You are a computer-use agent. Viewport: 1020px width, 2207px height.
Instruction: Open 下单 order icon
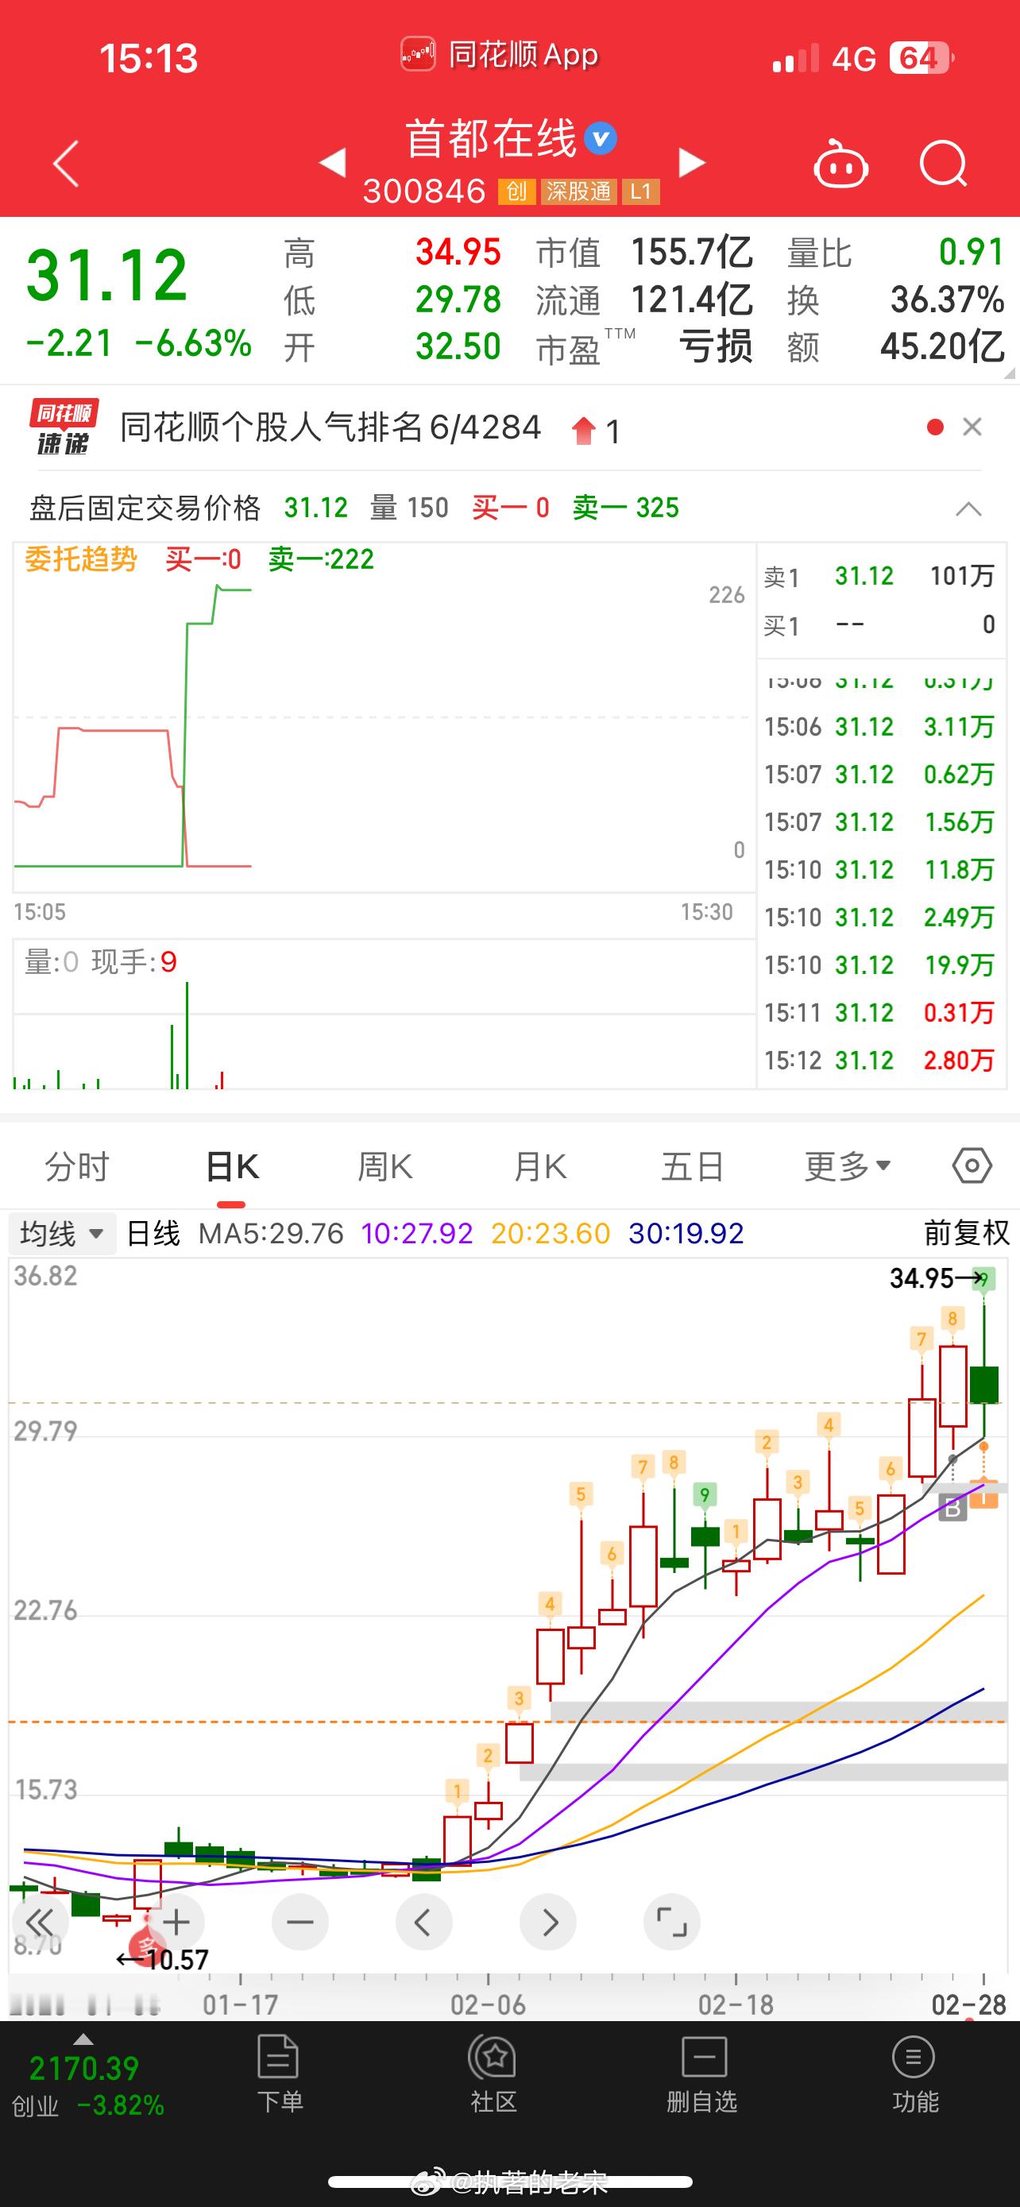(x=279, y=2074)
